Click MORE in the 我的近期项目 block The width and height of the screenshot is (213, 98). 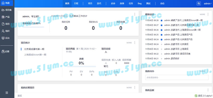[x=129, y=88]
